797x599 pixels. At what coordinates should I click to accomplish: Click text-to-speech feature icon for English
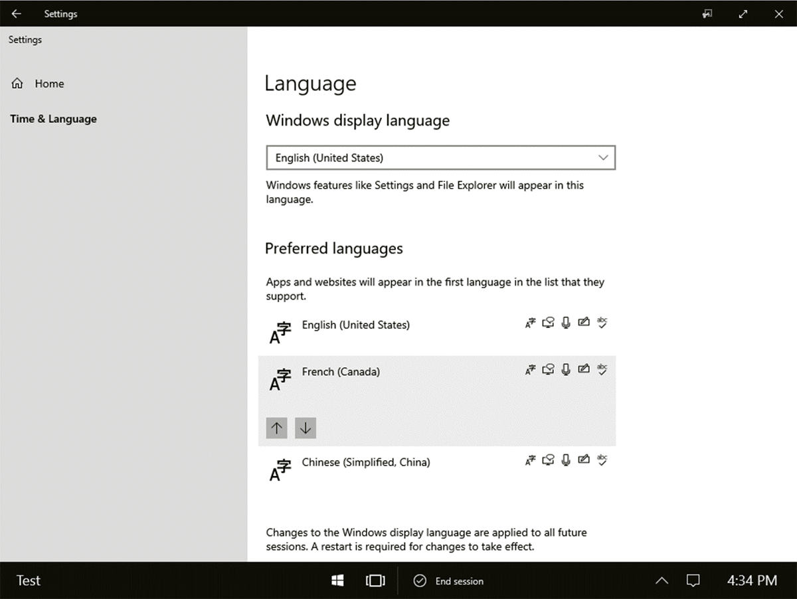pos(548,323)
